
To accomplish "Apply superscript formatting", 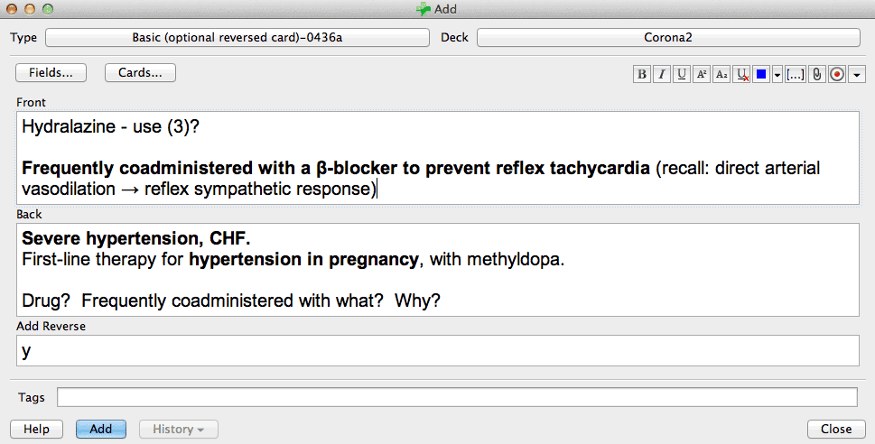I will (702, 74).
